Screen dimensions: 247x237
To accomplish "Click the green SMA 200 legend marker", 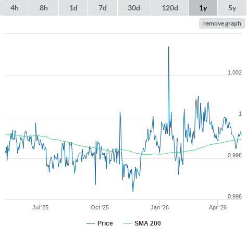I will click(128, 223).
